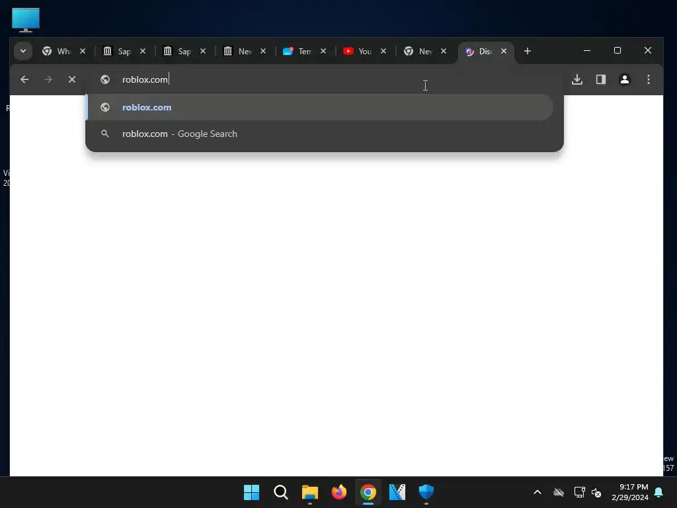This screenshot has height=508, width=677.
Task: Open the Chrome profile menu
Action: click(x=625, y=79)
